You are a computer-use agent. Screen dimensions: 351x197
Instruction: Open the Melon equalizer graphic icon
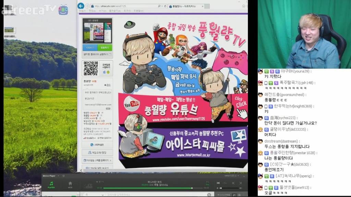click(88, 186)
